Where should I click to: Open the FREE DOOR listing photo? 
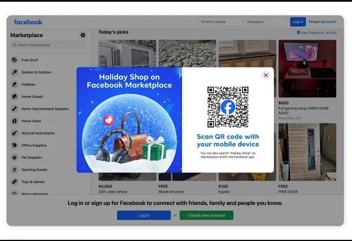pyautogui.click(x=307, y=152)
